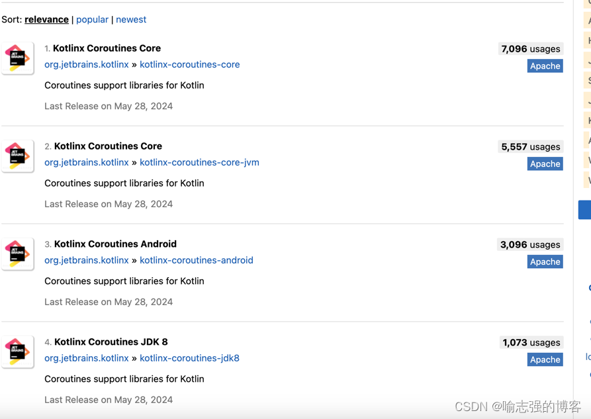View 1,073 usages of Coroutines JDK 8
The image size is (591, 419).
click(531, 342)
